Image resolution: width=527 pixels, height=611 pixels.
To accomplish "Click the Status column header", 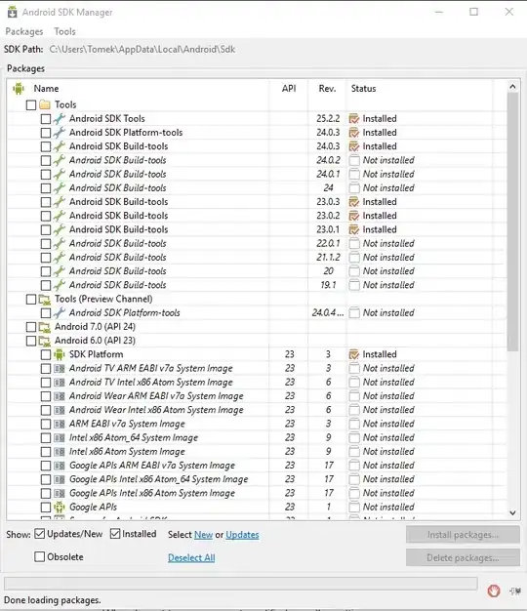I will pos(363,89).
